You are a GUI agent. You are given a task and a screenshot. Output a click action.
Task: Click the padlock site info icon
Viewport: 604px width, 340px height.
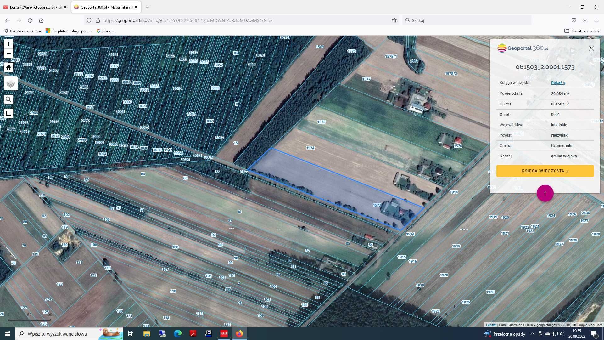coord(98,20)
